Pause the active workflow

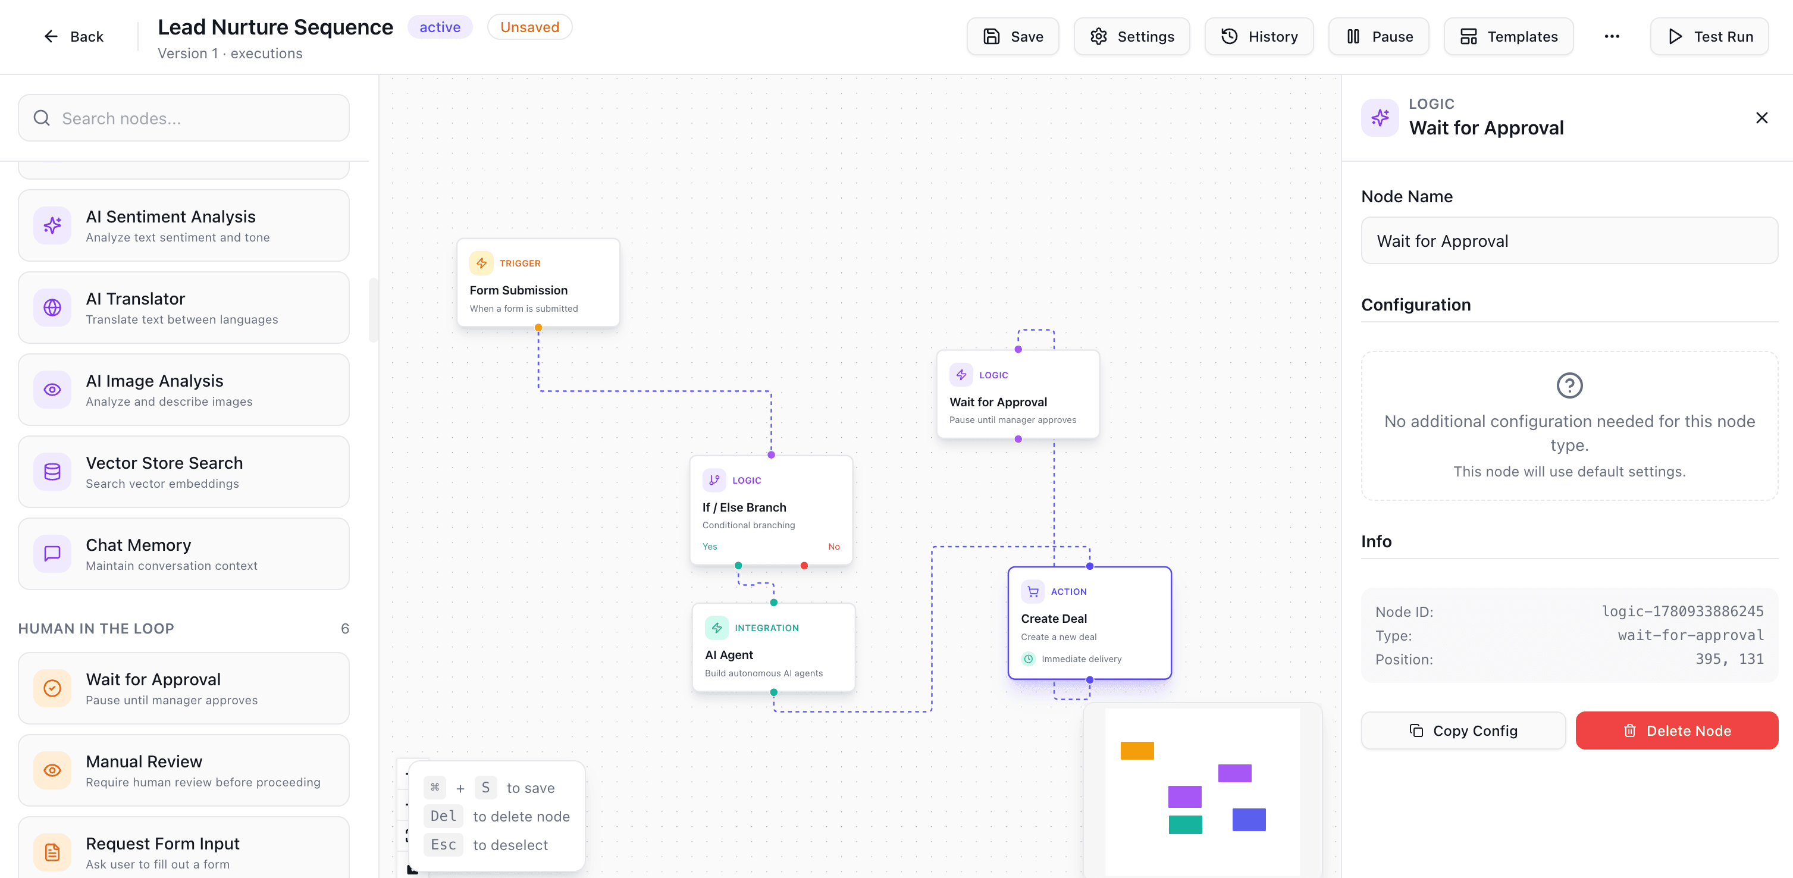tap(1378, 36)
